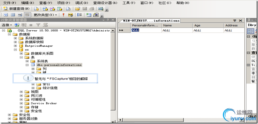Screen dimensions: 258x124
Task: Click the Disconnect icon in Object Explorer
Action: [24, 25]
